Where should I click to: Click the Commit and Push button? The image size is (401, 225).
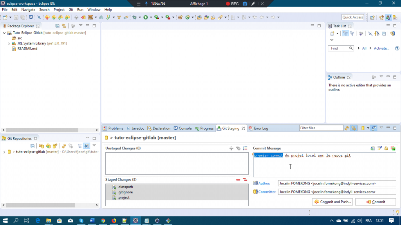332,202
